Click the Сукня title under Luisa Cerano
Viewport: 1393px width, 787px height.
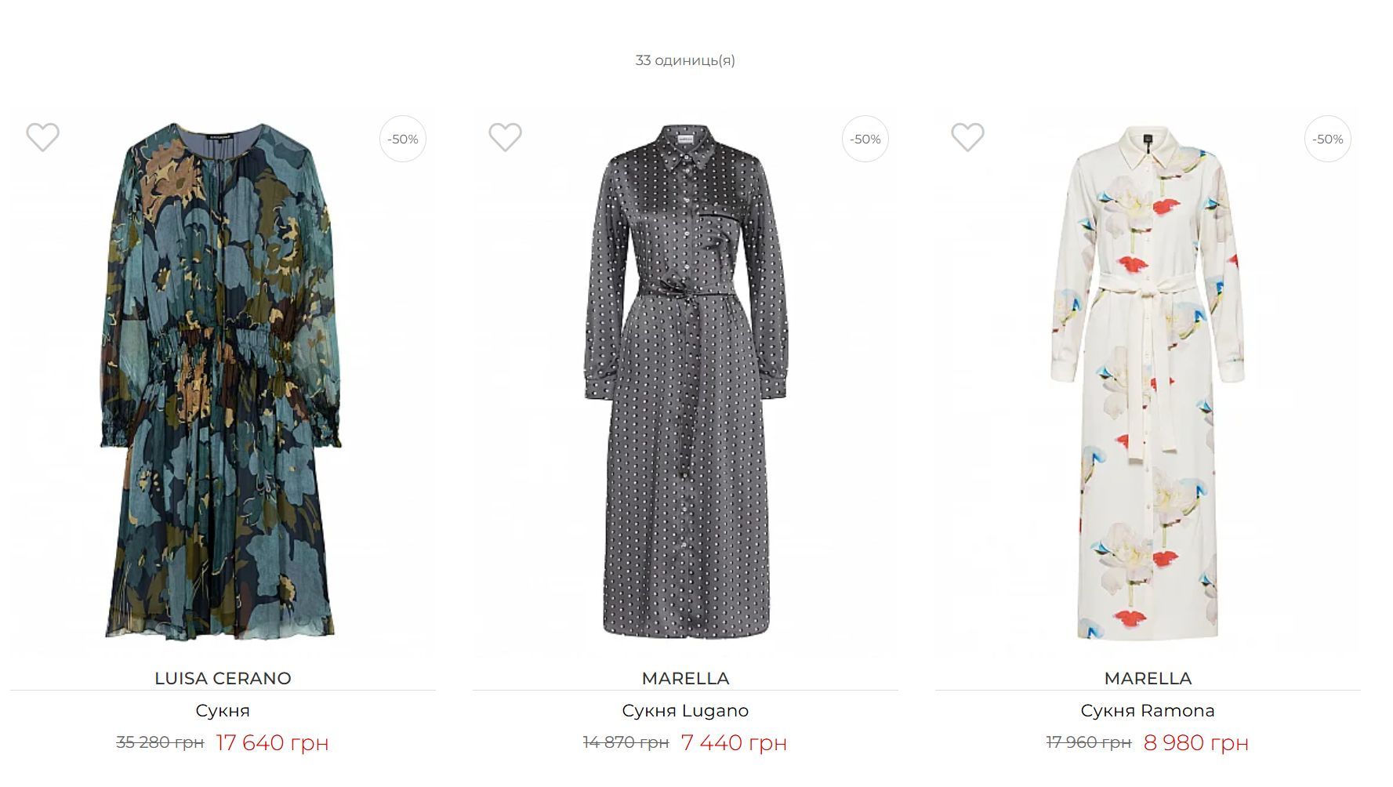pyautogui.click(x=223, y=711)
